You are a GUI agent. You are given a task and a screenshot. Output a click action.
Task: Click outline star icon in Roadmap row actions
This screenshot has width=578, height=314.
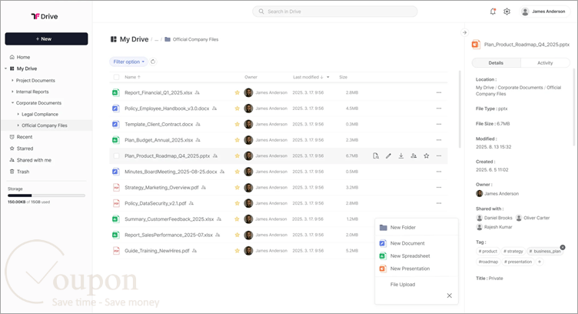pos(426,155)
